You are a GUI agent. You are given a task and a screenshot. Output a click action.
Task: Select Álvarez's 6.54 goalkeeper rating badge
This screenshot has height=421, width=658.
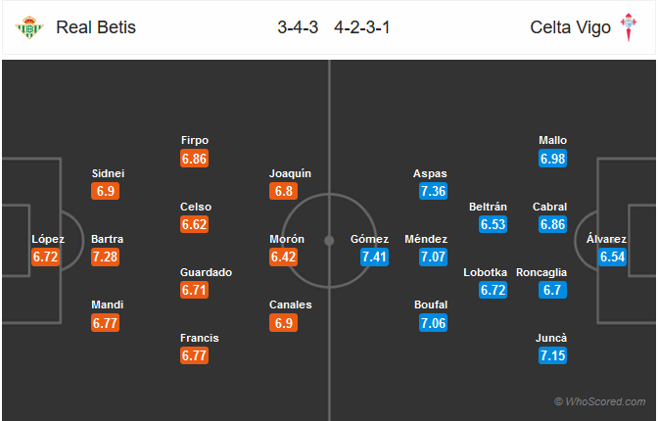[x=612, y=257]
